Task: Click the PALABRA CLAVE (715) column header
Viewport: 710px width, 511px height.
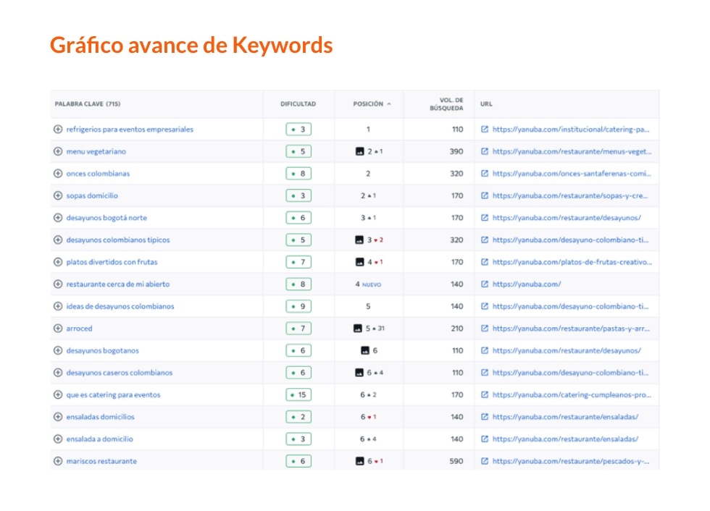Action: (88, 104)
